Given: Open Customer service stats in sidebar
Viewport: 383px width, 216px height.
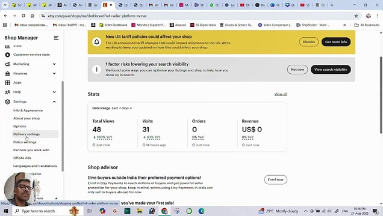Looking at the screenshot, I should pyautogui.click(x=31, y=55).
